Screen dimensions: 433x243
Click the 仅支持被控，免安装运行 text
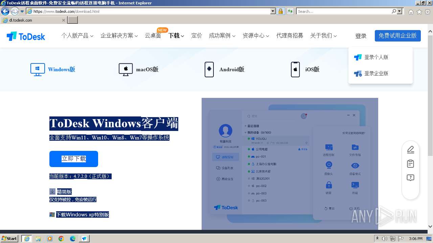(x=73, y=199)
